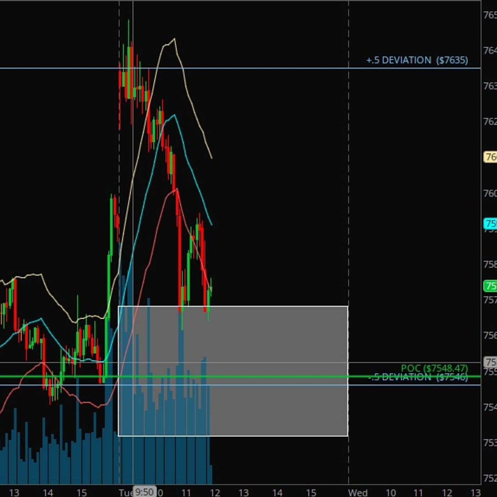The height and width of the screenshot is (497, 497).
Task: Click the green POC ($7548.47) label
Action: (435, 368)
